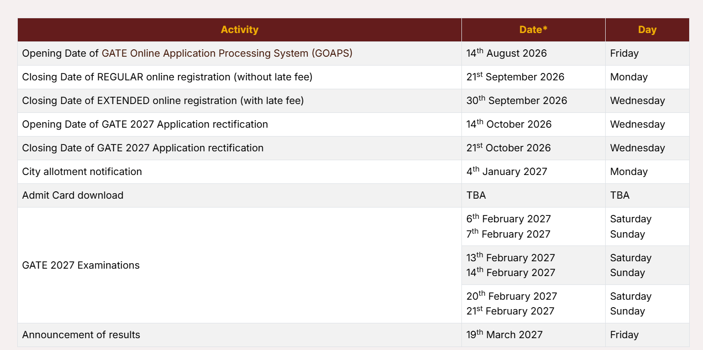Image resolution: width=703 pixels, height=350 pixels.
Task: Select the 14th August 2026 date cell
Action: 534,53
